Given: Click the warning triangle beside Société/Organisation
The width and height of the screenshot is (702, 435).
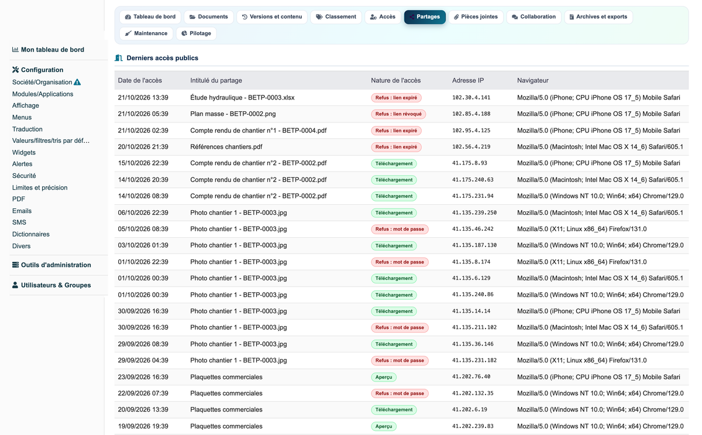Looking at the screenshot, I should [77, 82].
